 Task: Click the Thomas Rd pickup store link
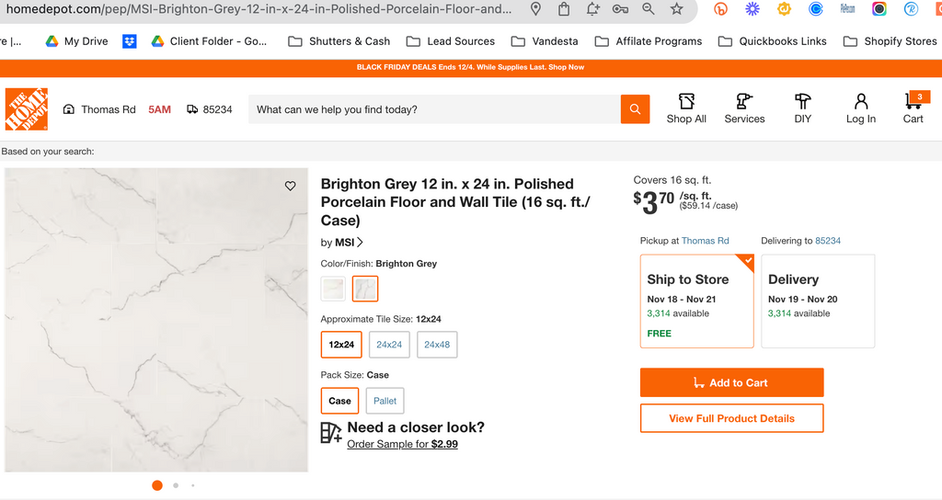point(706,241)
